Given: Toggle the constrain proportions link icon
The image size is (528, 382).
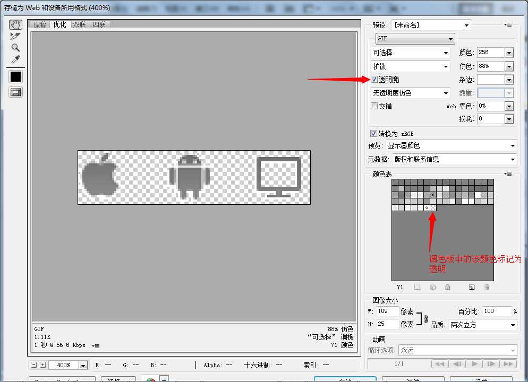Looking at the screenshot, I should (x=425, y=318).
